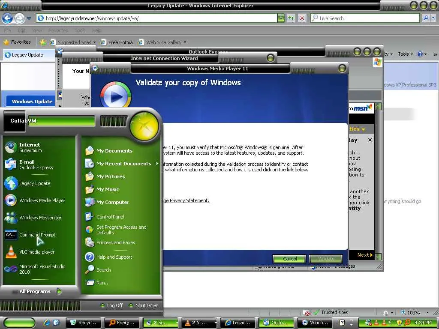Click Next in MSN side panel
Screen dimensions: 439x329
pyautogui.click(x=365, y=255)
